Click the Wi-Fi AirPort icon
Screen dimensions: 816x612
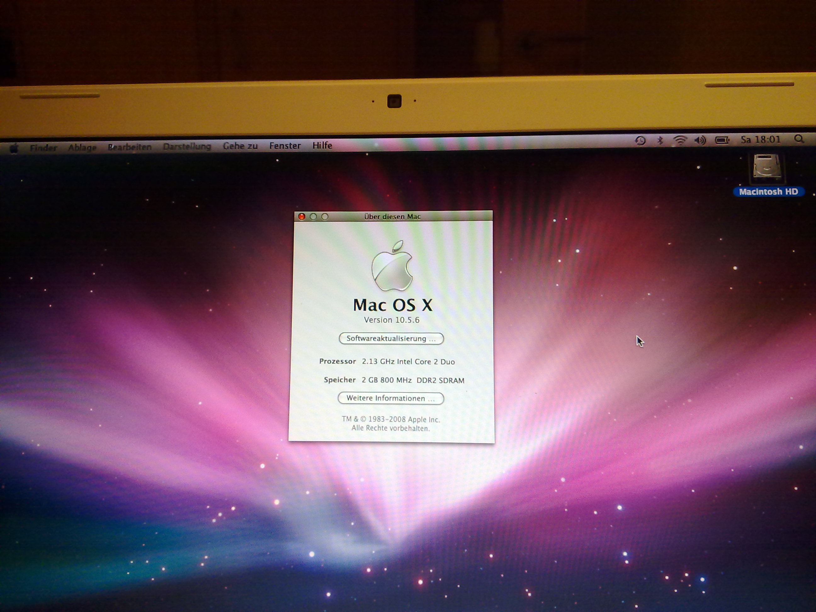(679, 140)
